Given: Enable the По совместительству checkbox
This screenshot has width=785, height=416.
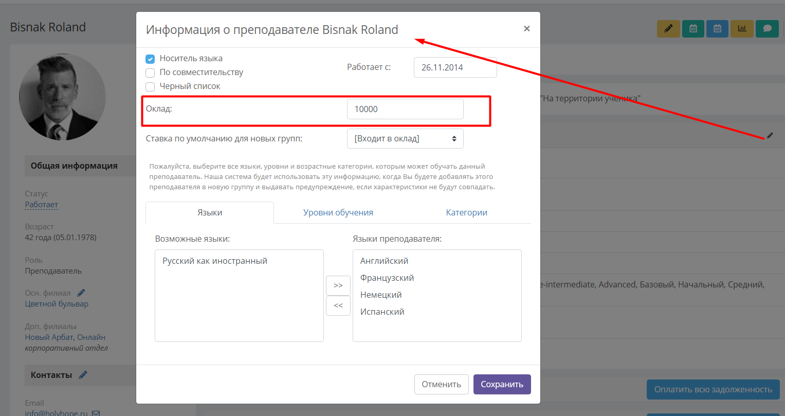Looking at the screenshot, I should [x=150, y=73].
